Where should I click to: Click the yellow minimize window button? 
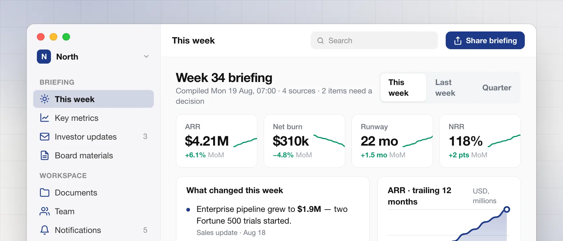(x=54, y=37)
